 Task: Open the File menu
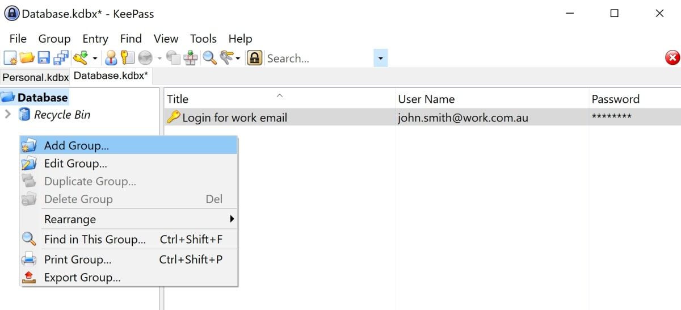[x=18, y=39]
